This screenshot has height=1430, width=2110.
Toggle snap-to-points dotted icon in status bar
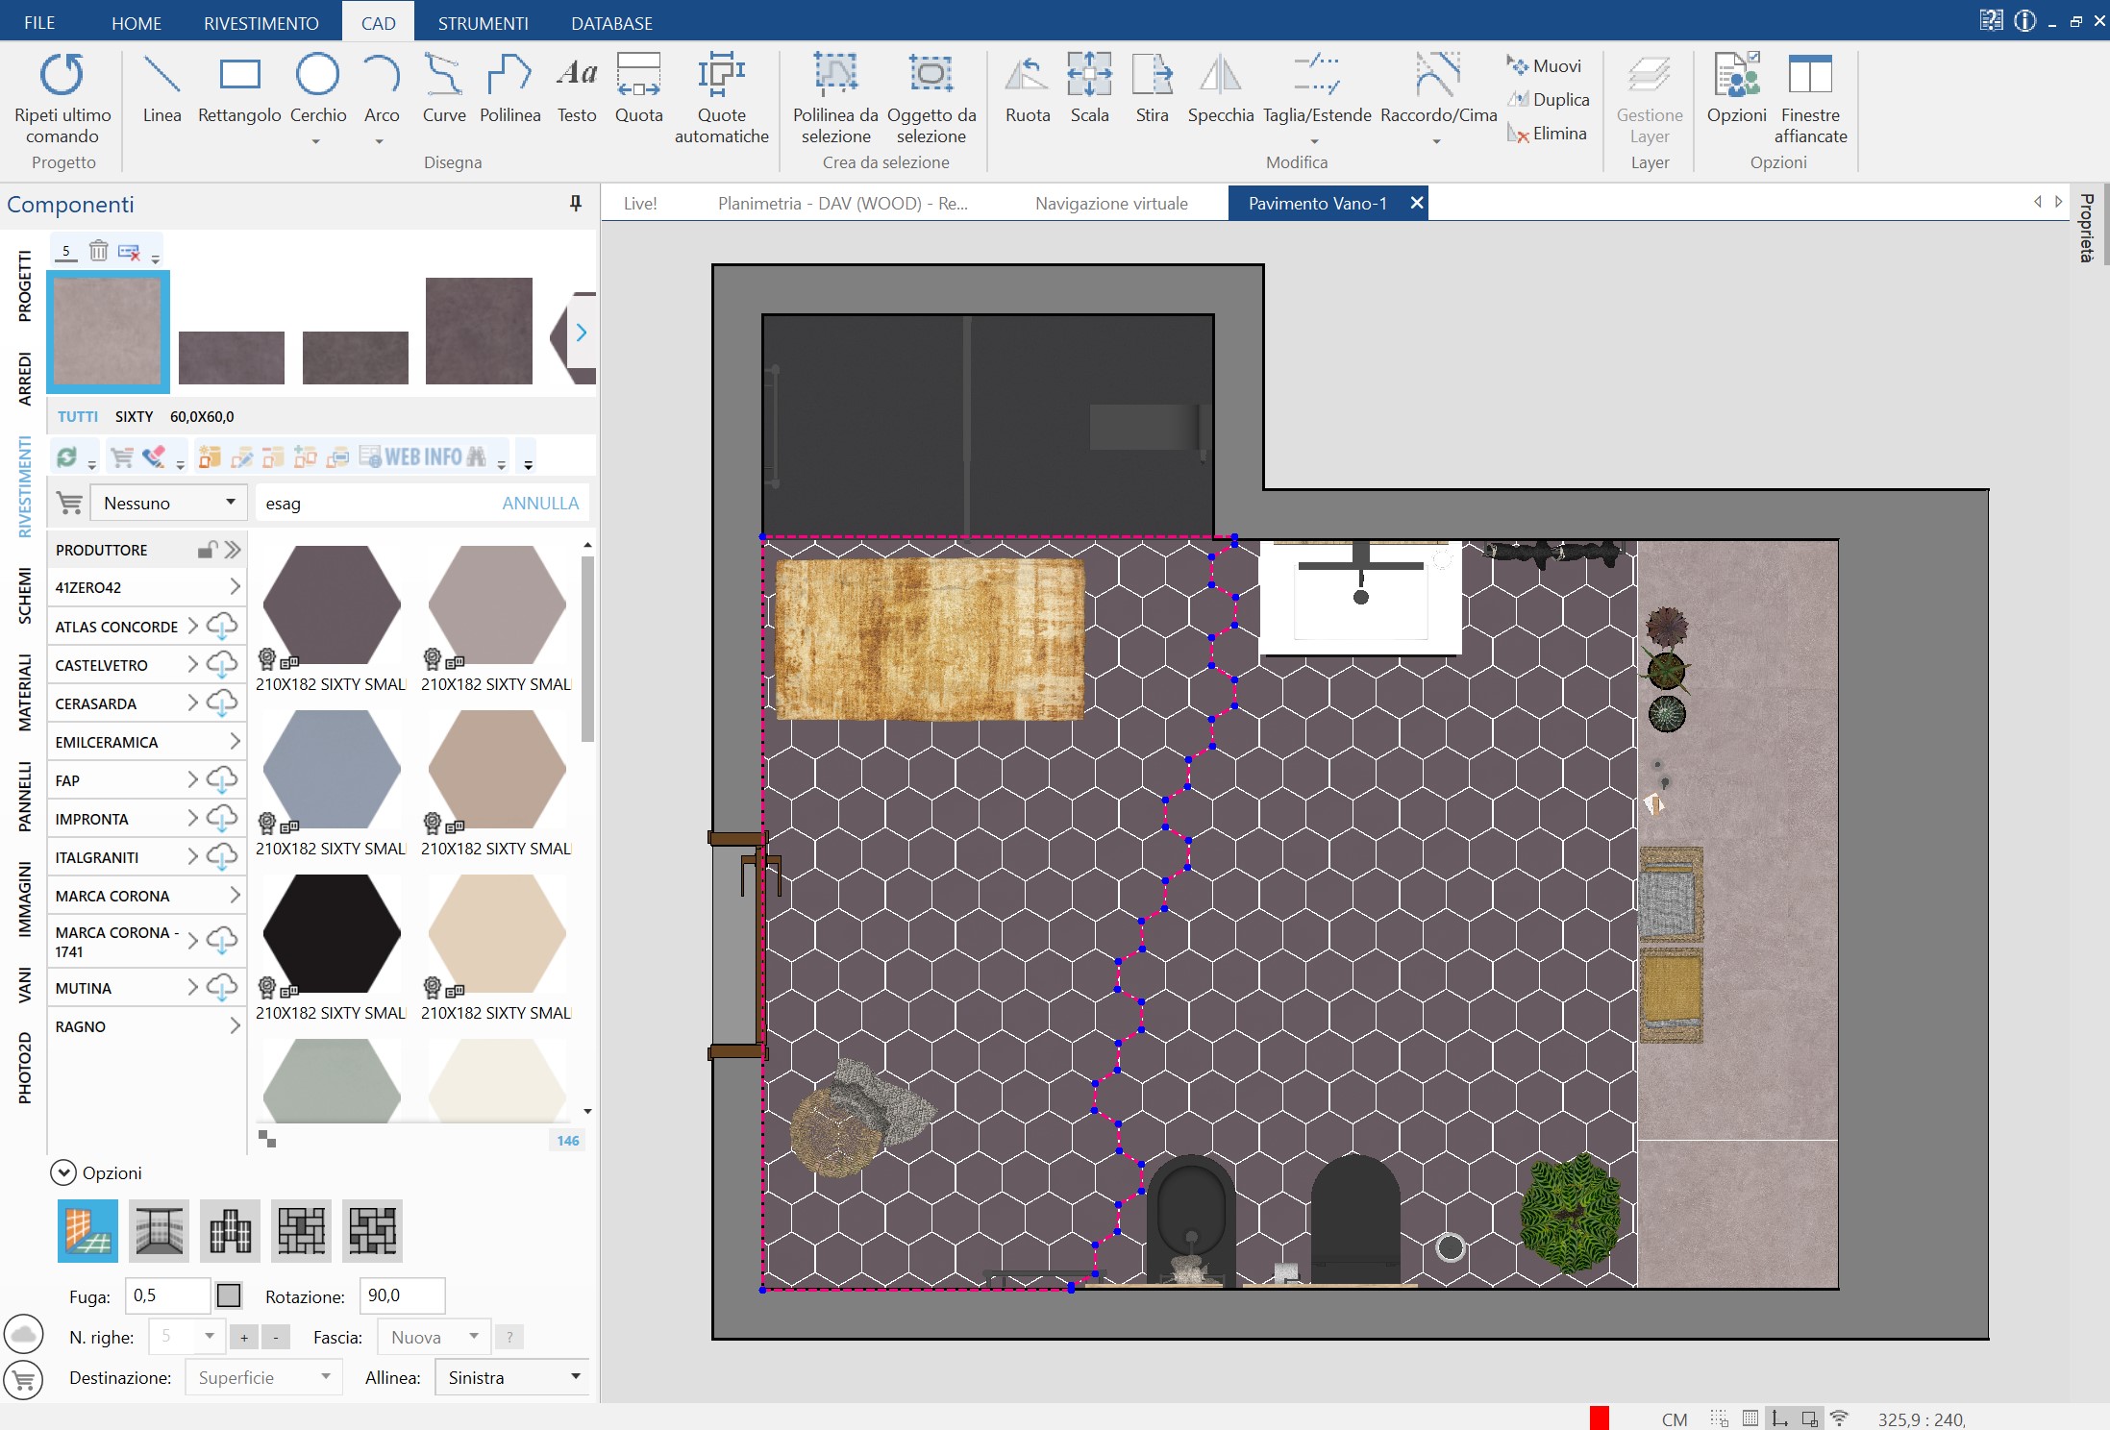[1719, 1418]
